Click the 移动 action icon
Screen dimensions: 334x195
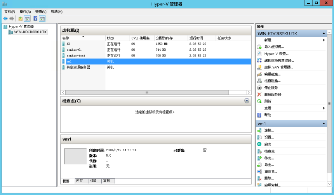pos(259,158)
